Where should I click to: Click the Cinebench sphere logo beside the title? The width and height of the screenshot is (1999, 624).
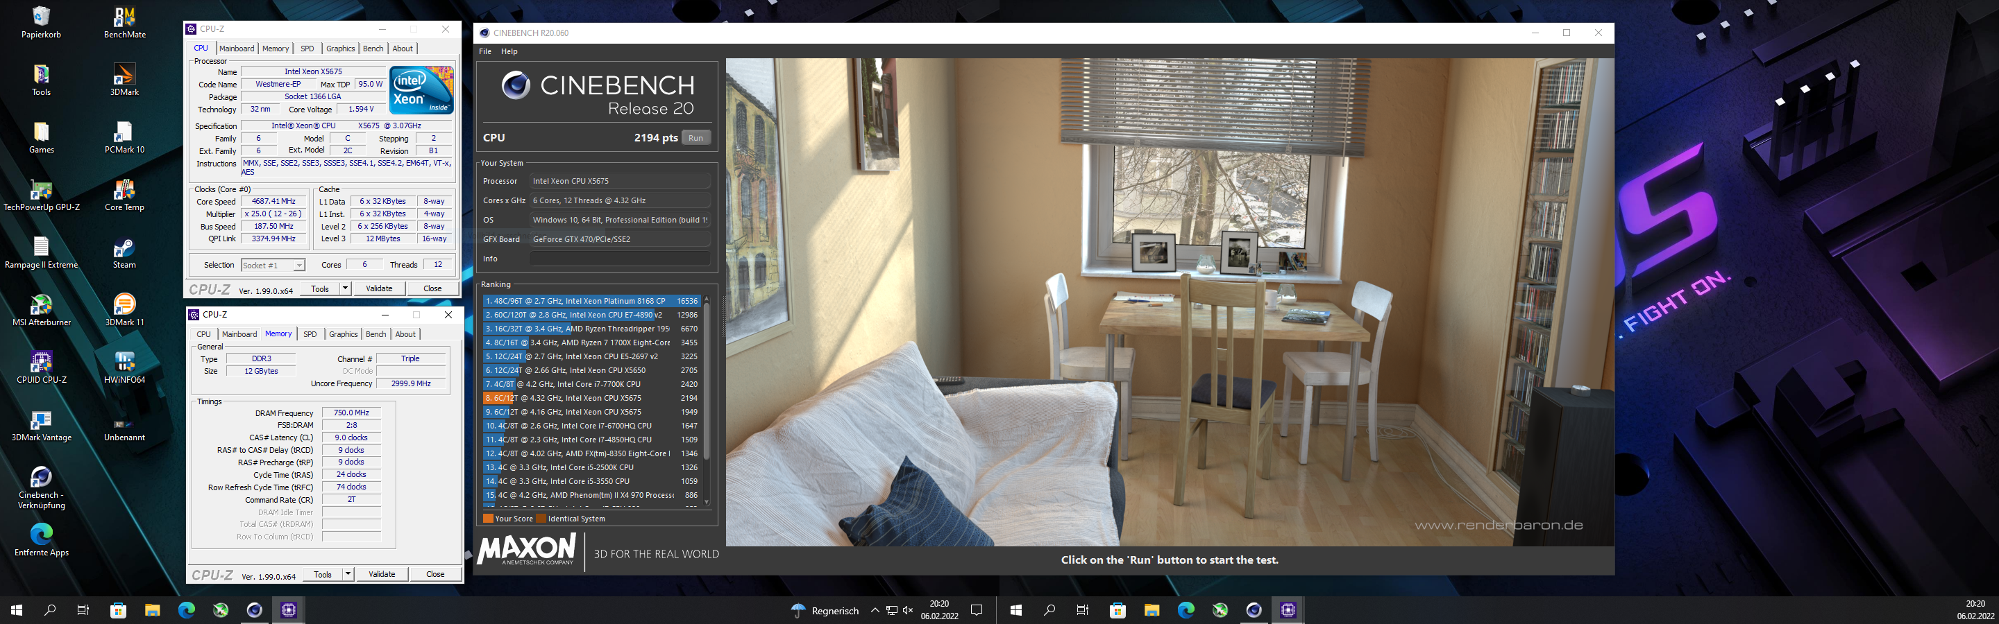point(515,85)
